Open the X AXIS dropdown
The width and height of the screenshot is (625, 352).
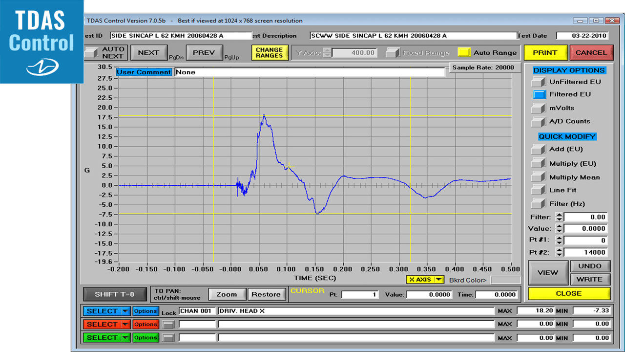coord(425,280)
